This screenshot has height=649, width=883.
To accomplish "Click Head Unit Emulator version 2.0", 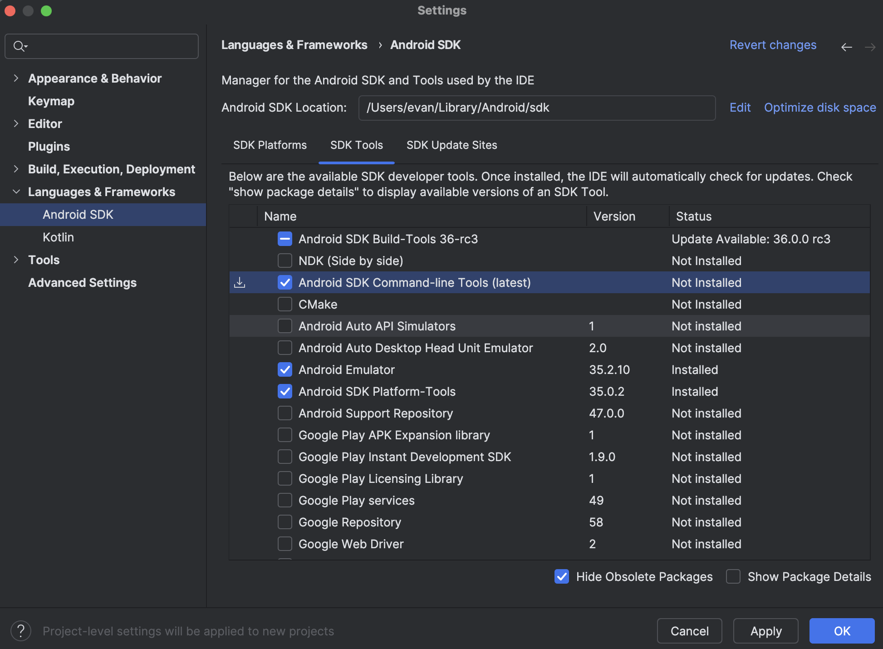I will tap(598, 348).
